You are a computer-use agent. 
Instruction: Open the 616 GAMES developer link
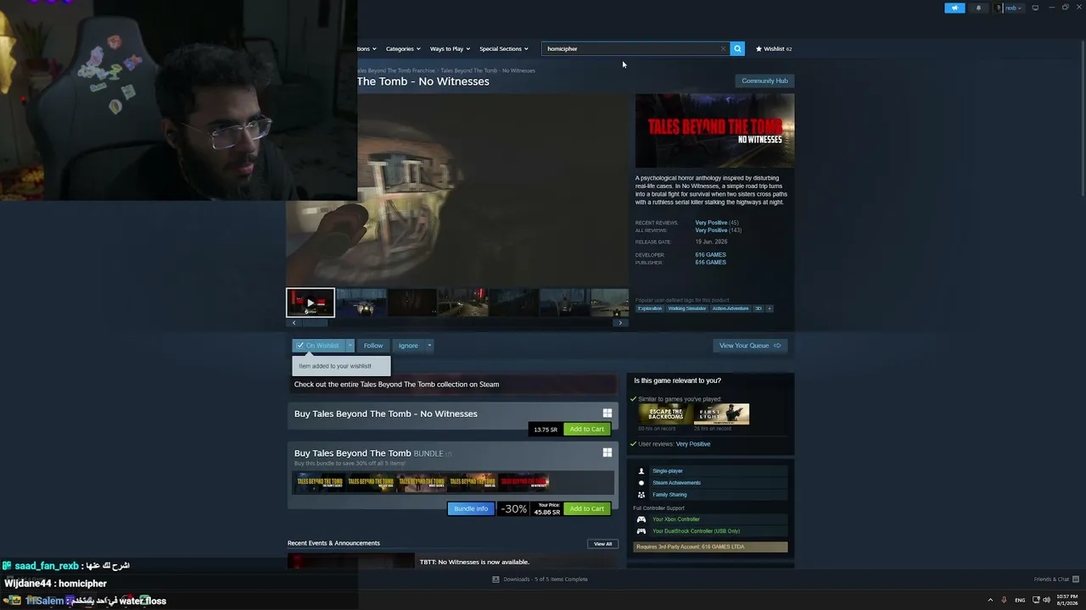point(711,255)
